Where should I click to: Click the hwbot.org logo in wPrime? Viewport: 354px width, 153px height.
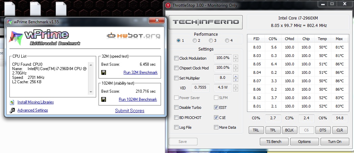pos(133,36)
